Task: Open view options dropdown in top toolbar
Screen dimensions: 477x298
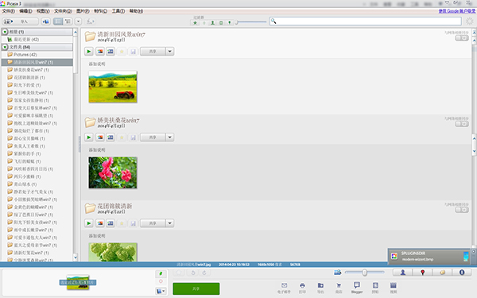Action: (78, 21)
